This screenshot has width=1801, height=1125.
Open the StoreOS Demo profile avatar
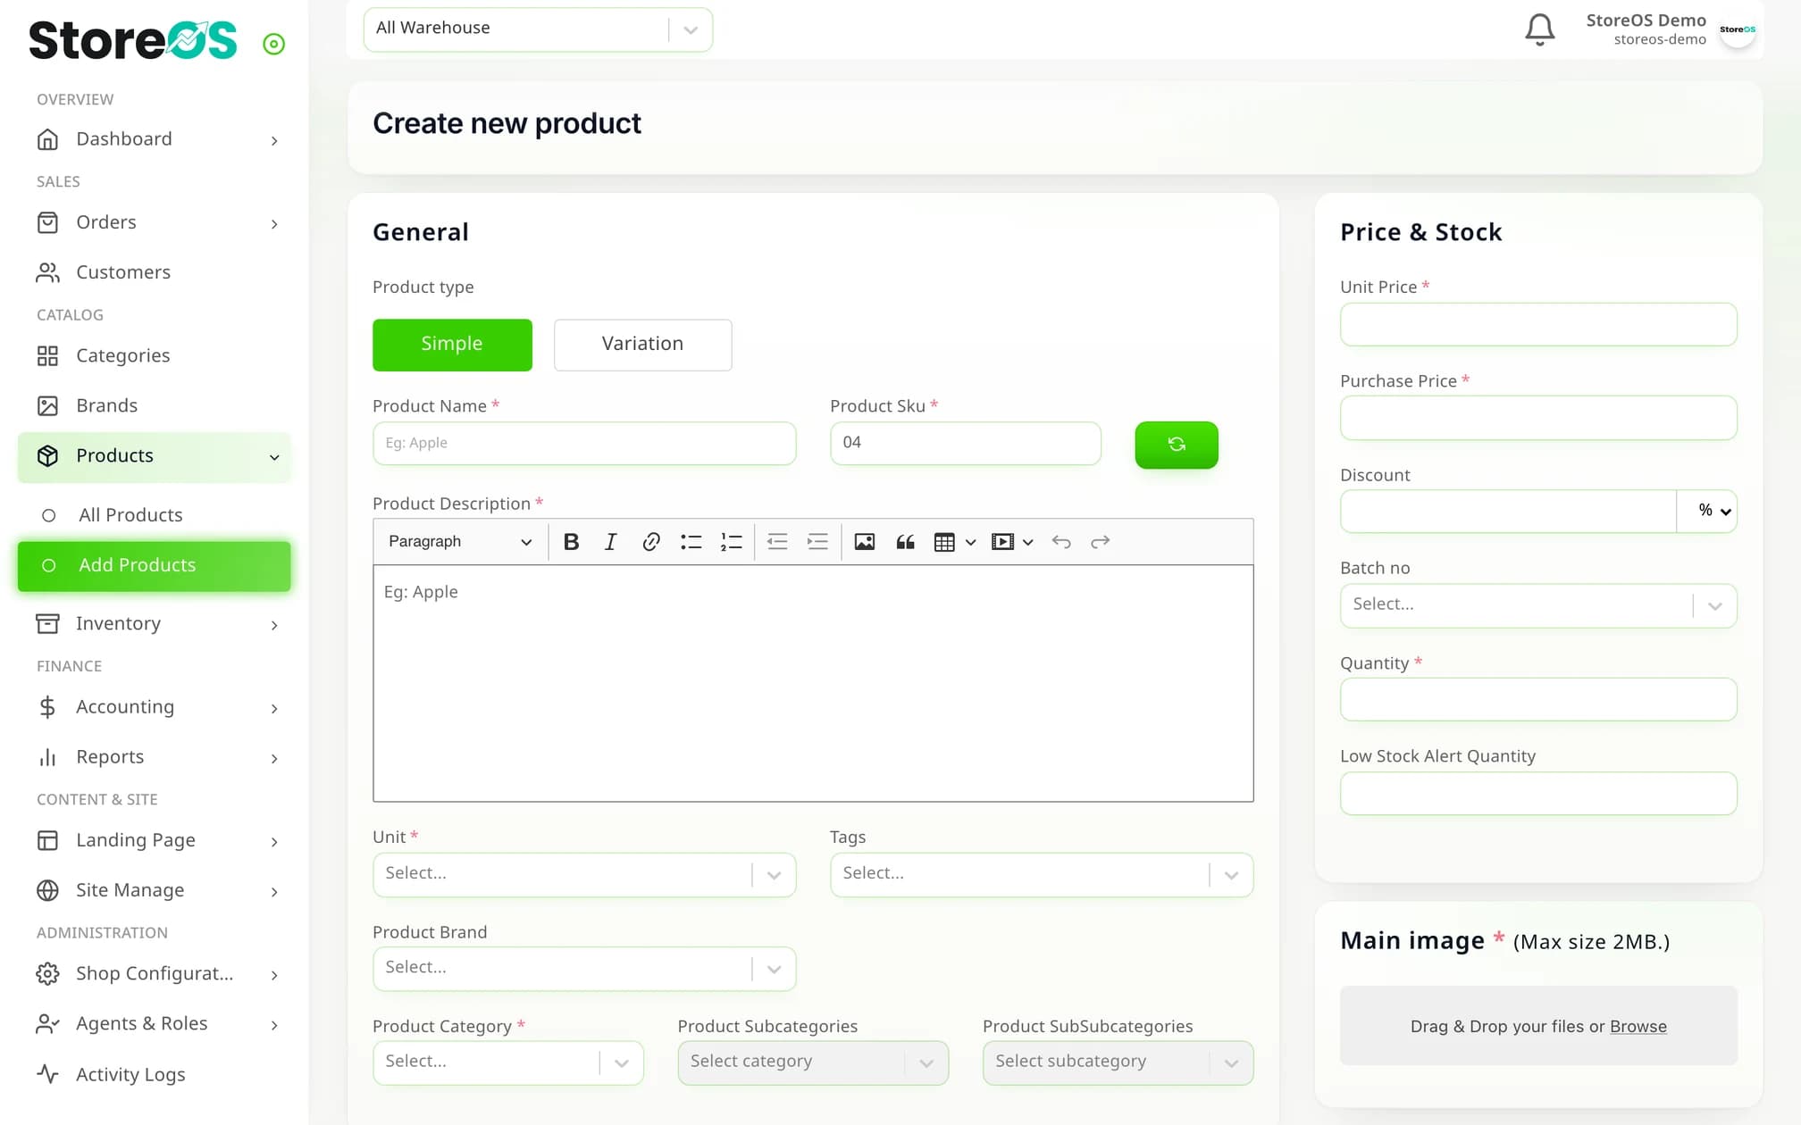[1738, 29]
